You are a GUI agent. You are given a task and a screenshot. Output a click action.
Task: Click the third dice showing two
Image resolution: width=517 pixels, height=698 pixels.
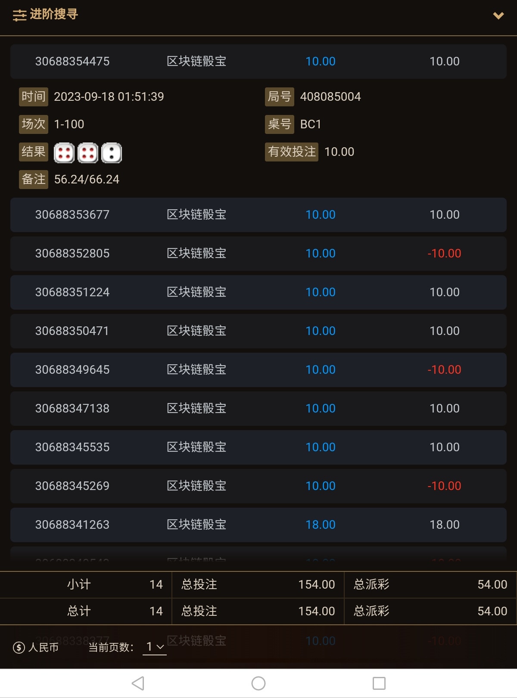click(112, 153)
